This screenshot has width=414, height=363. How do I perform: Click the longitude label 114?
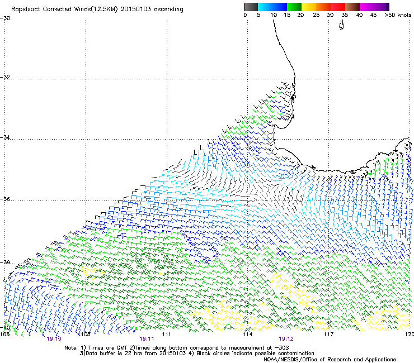(x=248, y=335)
